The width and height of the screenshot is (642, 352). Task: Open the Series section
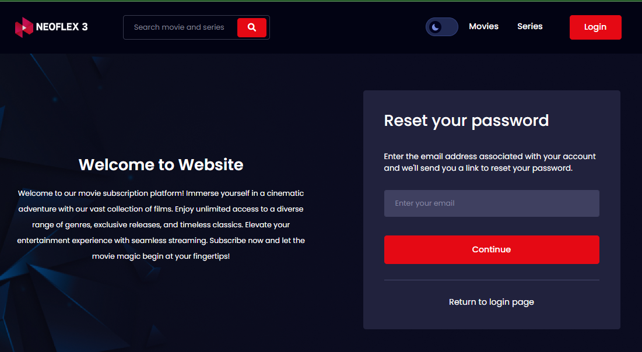(x=529, y=26)
